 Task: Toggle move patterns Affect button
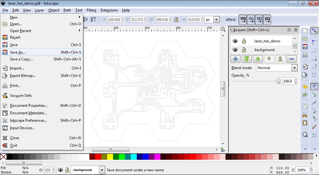[267, 20]
